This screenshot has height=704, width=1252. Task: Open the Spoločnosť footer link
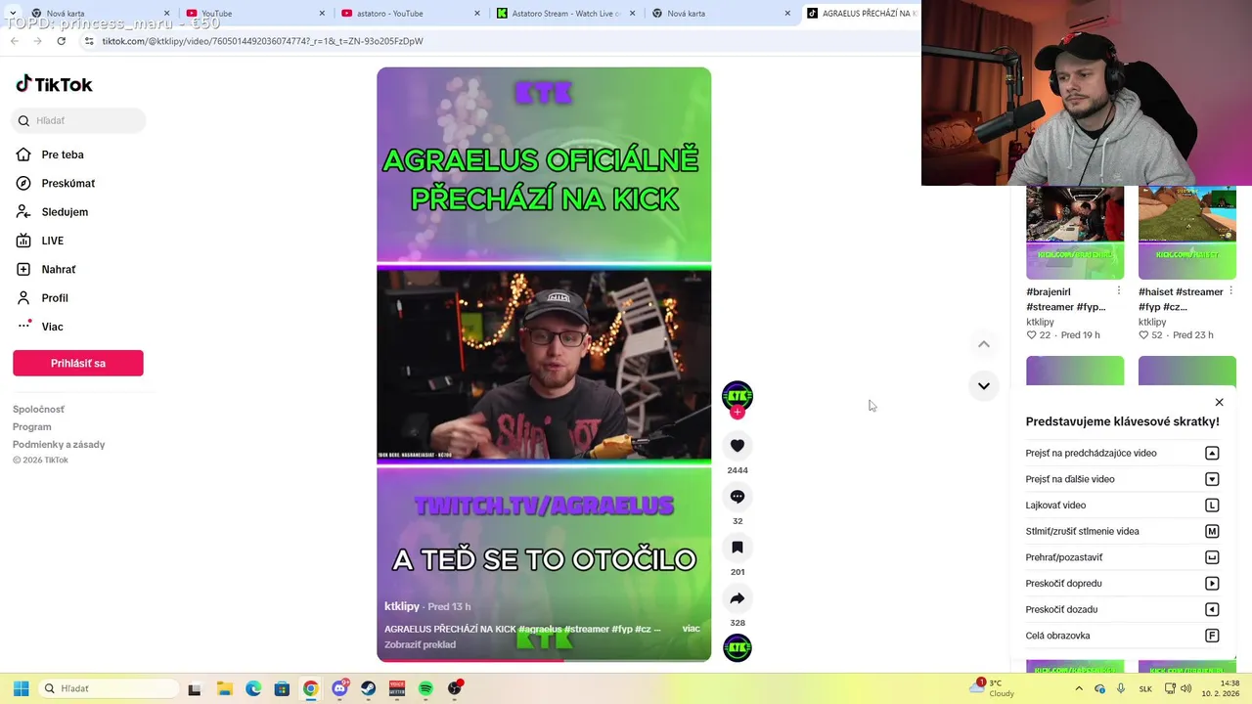coord(38,410)
